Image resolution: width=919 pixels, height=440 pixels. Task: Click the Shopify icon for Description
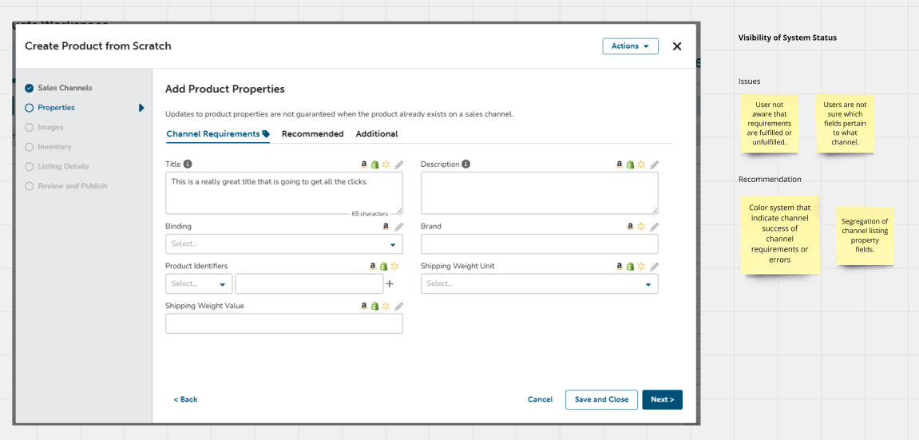pyautogui.click(x=631, y=165)
